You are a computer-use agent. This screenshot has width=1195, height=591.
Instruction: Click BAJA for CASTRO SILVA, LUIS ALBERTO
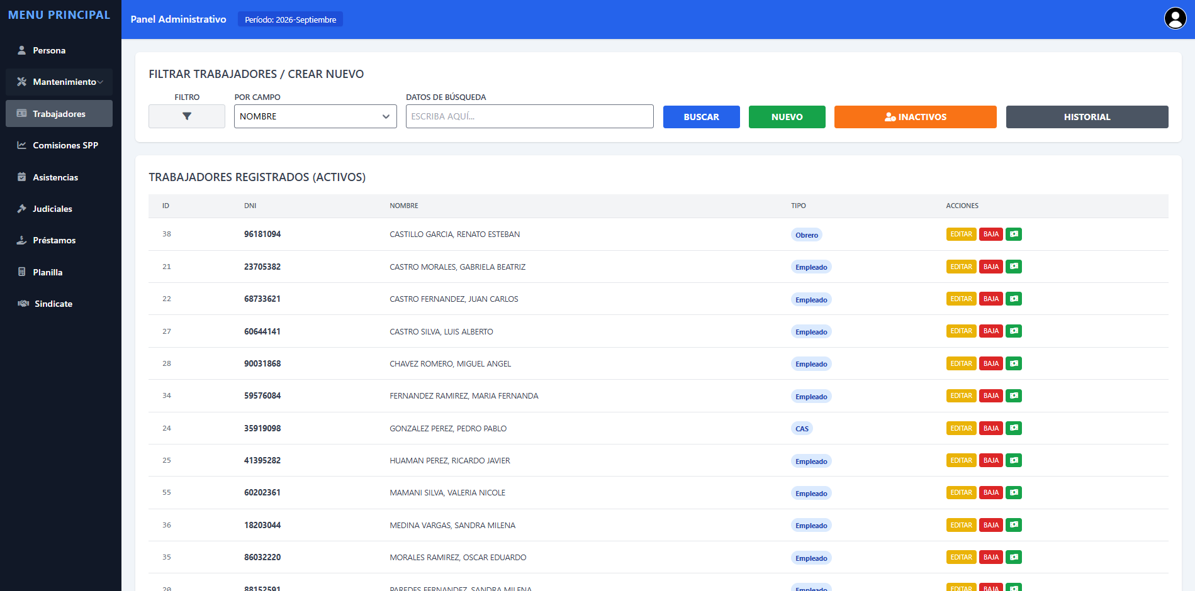991,331
